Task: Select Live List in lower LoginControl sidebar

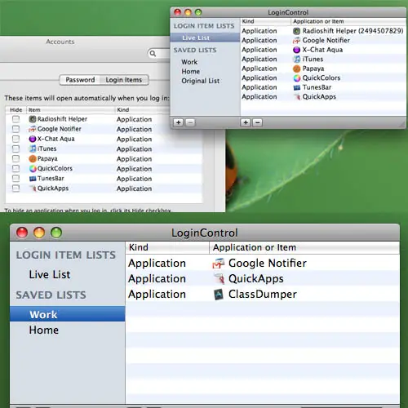Action: [68, 275]
